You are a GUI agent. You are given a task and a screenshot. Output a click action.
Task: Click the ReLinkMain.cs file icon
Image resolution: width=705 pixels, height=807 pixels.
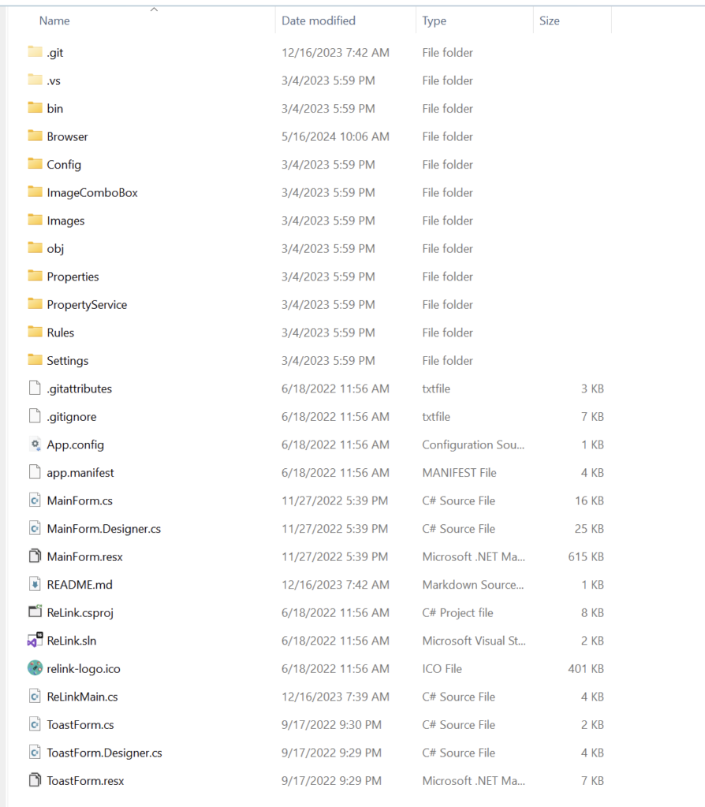coord(35,697)
